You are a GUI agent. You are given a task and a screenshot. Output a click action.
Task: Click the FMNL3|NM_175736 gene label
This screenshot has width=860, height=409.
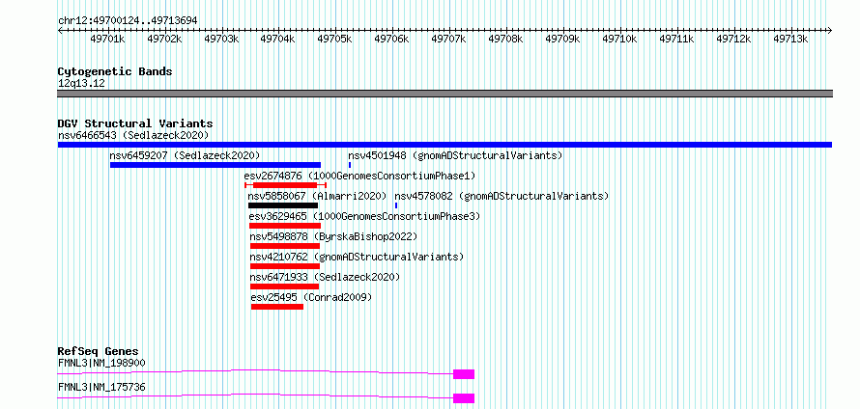(101, 387)
